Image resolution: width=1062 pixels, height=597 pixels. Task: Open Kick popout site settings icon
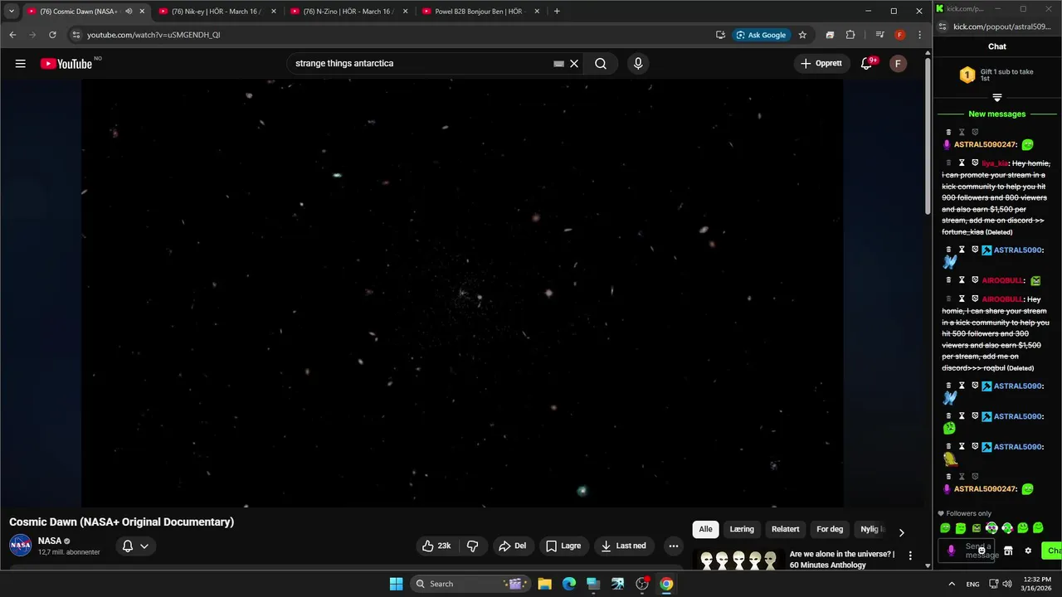click(943, 27)
